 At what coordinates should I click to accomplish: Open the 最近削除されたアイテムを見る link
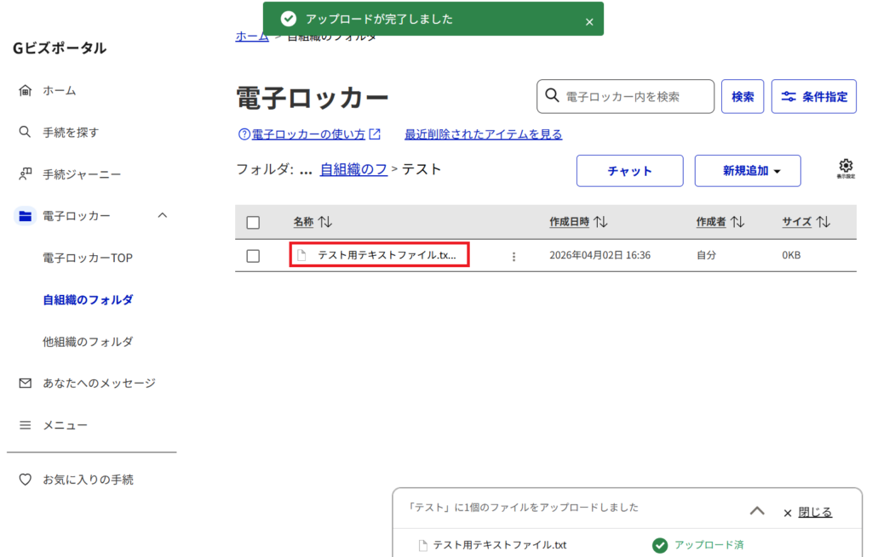483,134
